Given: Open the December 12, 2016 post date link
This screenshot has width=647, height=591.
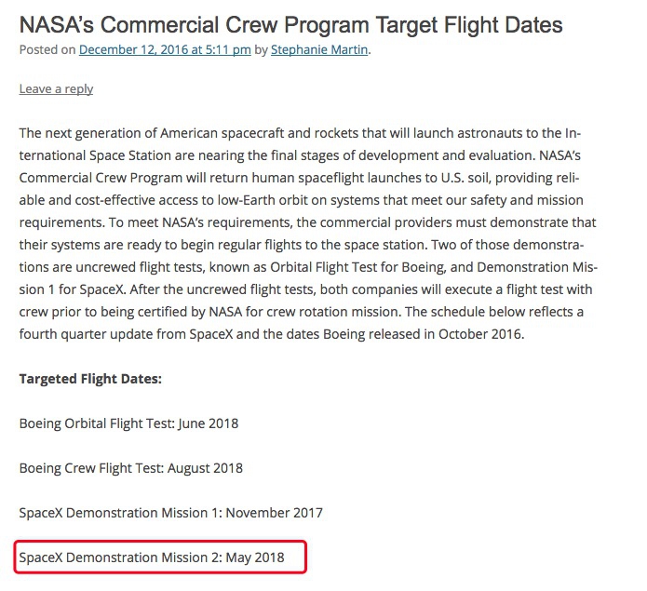Looking at the screenshot, I should [x=165, y=50].
